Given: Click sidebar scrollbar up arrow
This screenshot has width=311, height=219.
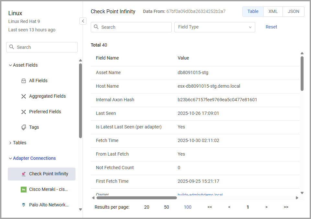Looking at the screenshot, I should [80, 60].
